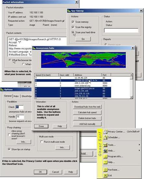Image resolution: width=144 pixels, height=179 pixels.
Task: Click the Program info icon
Action: click(x=105, y=156)
